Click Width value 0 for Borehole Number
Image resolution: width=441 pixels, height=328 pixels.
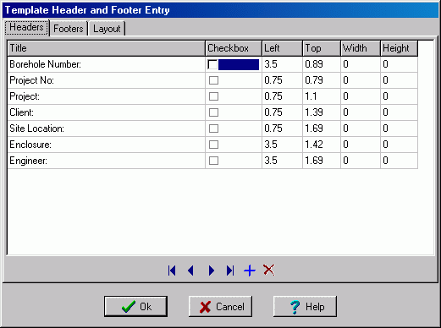click(x=361, y=64)
